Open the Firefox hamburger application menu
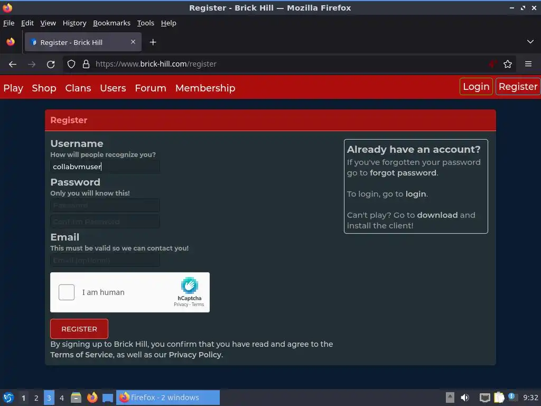The width and height of the screenshot is (541, 406). click(x=528, y=64)
